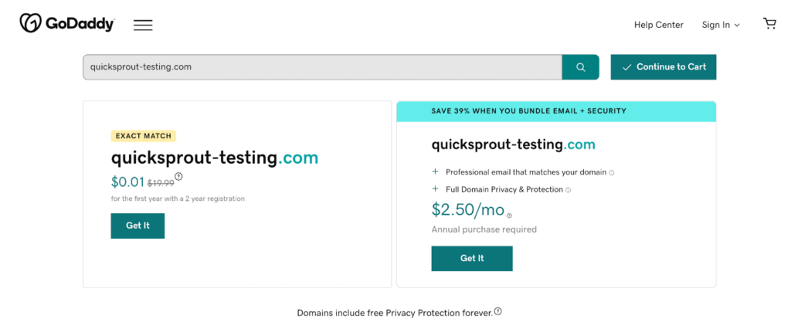Viewport: 791px width, 326px height.
Task: Click Get It under the $2.50/mo bundle
Action: [471, 258]
